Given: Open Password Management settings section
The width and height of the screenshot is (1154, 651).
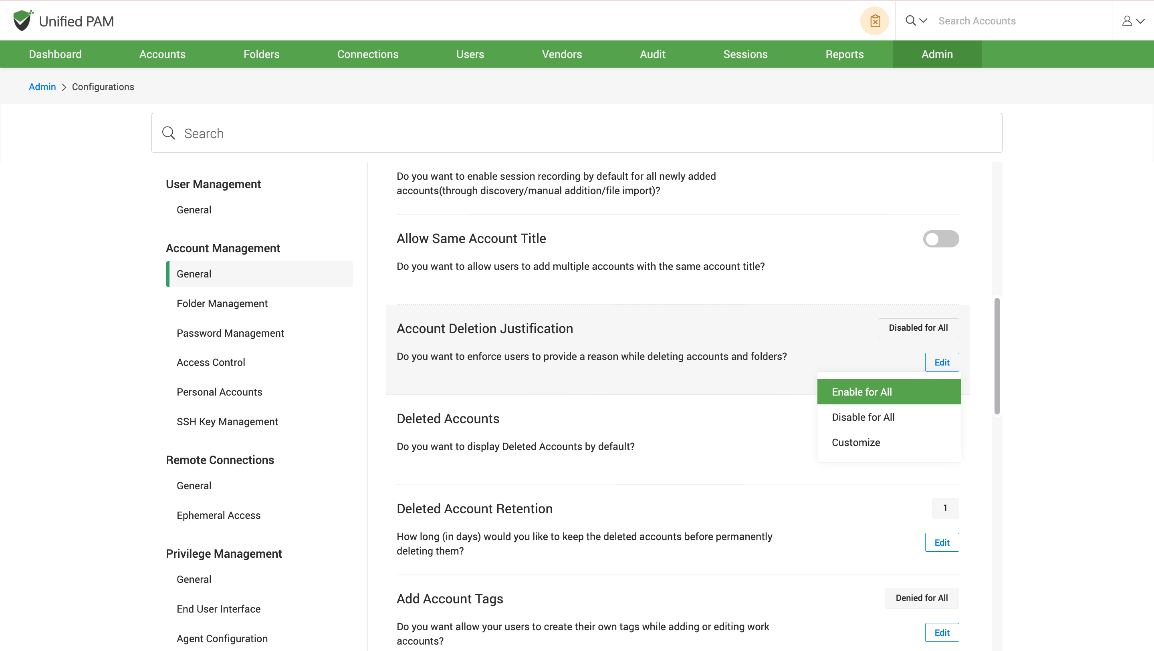Looking at the screenshot, I should click(x=230, y=333).
